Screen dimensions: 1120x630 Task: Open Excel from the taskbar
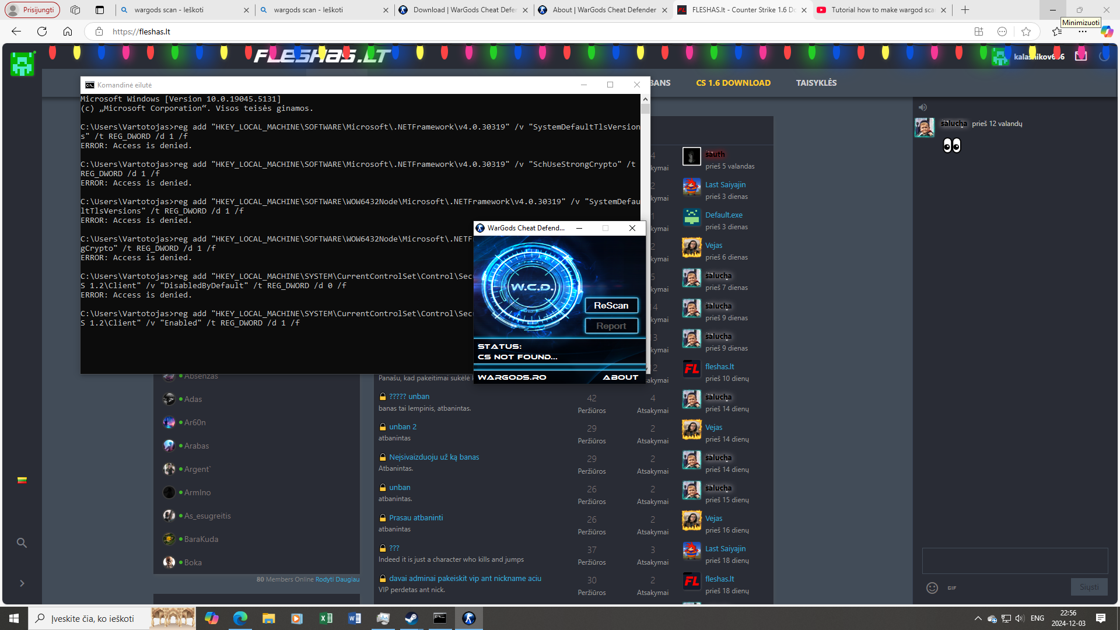click(x=326, y=618)
